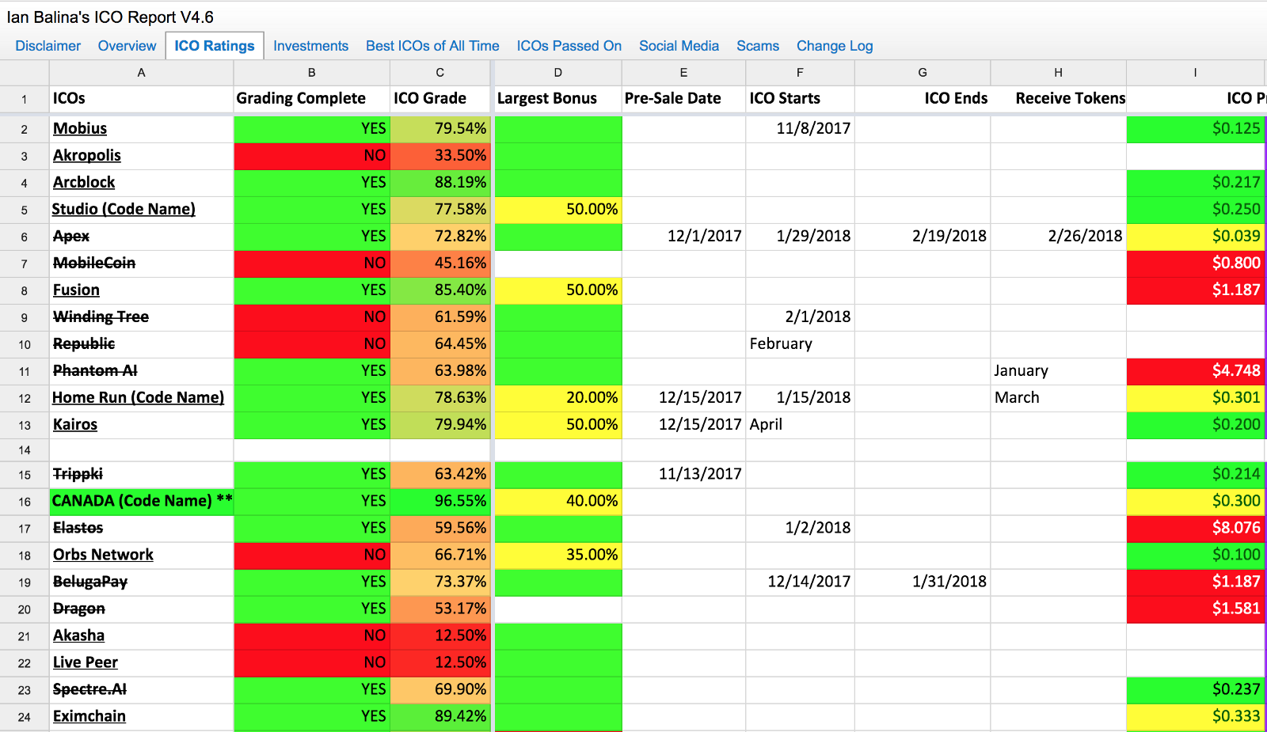Click the Largest Bonus header cell
The height and width of the screenshot is (732, 1267).
558,99
